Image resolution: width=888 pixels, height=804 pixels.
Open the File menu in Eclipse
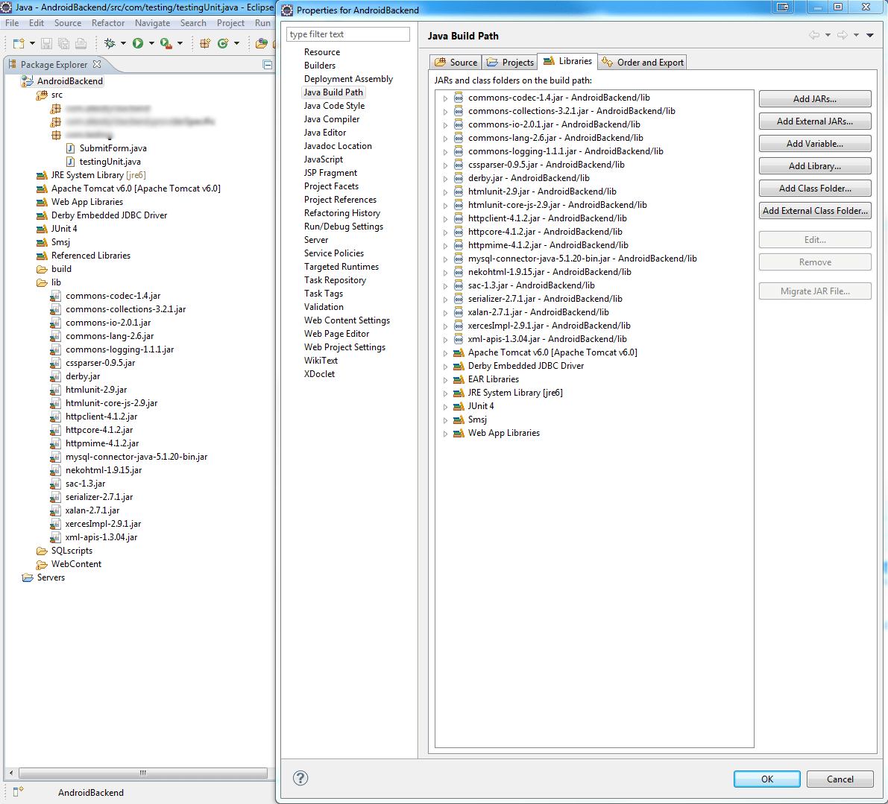(12, 23)
